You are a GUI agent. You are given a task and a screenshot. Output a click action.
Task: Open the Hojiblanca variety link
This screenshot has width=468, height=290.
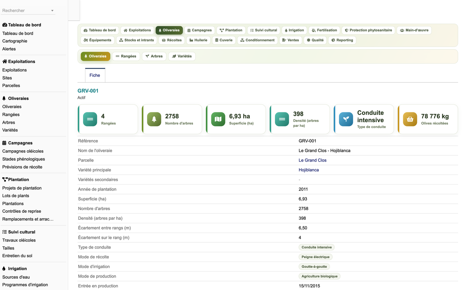308,170
